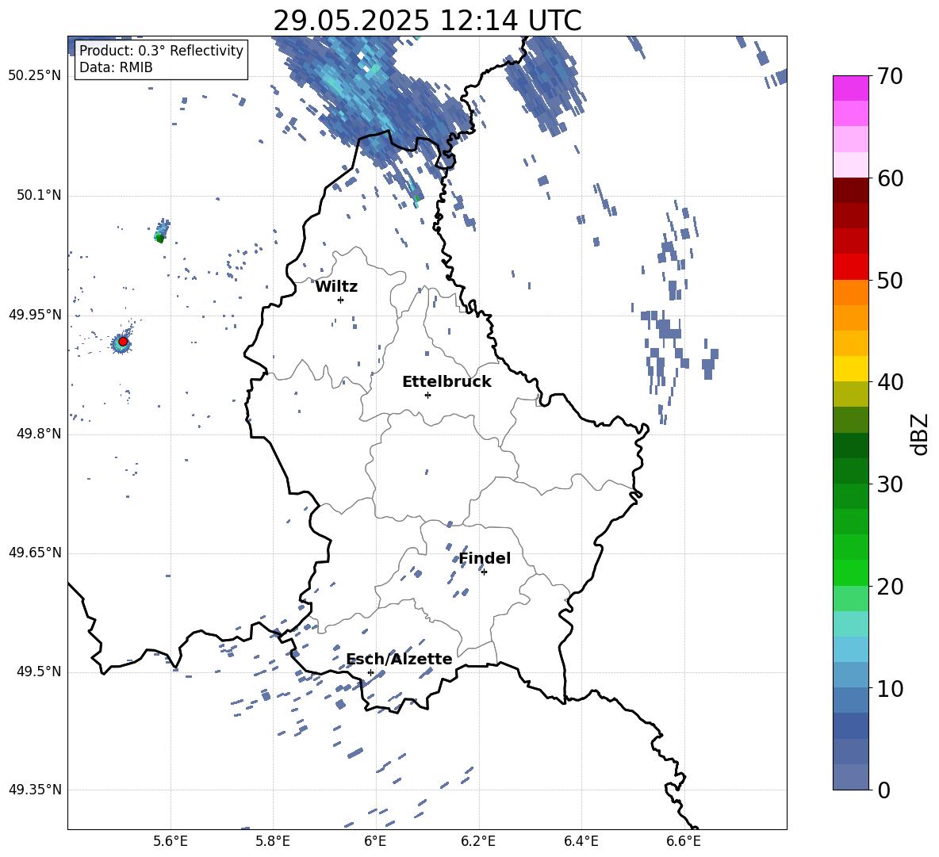Click the light blue colorbar segment above 10
Screen dimensions: 939x857
pyautogui.click(x=851, y=675)
